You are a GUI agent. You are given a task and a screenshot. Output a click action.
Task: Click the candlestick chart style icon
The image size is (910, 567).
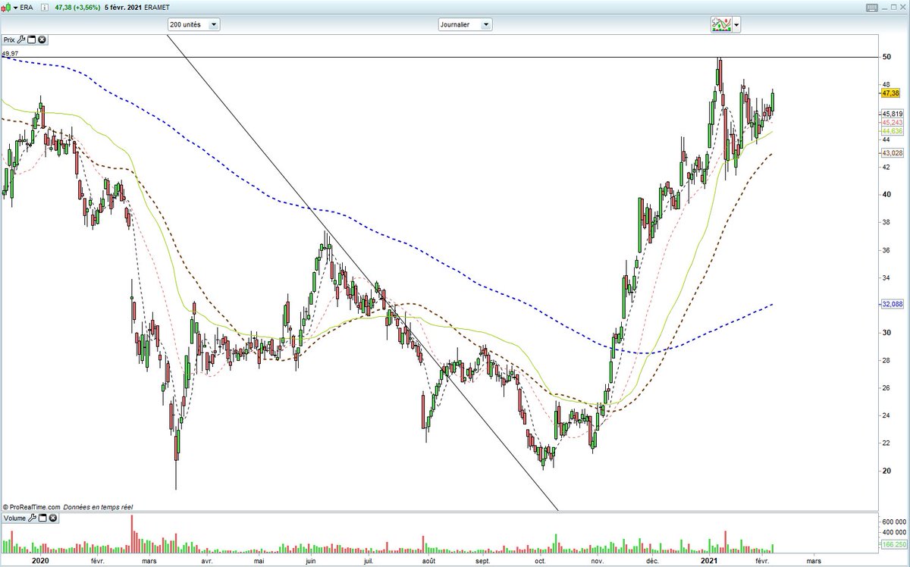pos(6,6)
